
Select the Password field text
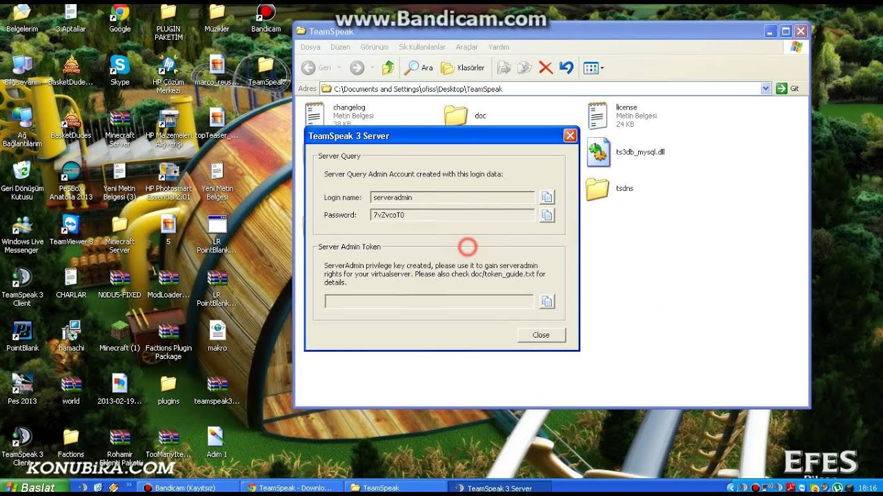coord(453,216)
